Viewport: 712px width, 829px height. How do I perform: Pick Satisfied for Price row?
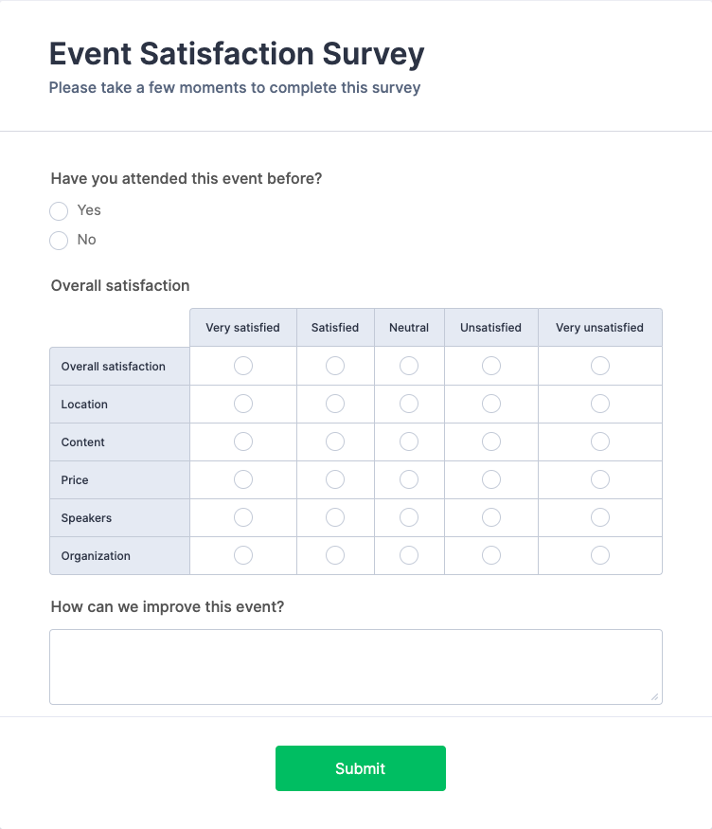click(335, 479)
